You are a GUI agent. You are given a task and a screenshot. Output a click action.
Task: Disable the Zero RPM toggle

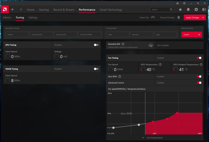(199, 76)
